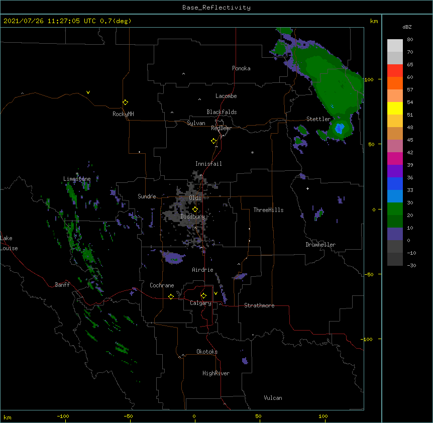Screen dimensions: 433x423
Task: Click the white plus marker north of Drumheller
Action: pos(307,188)
